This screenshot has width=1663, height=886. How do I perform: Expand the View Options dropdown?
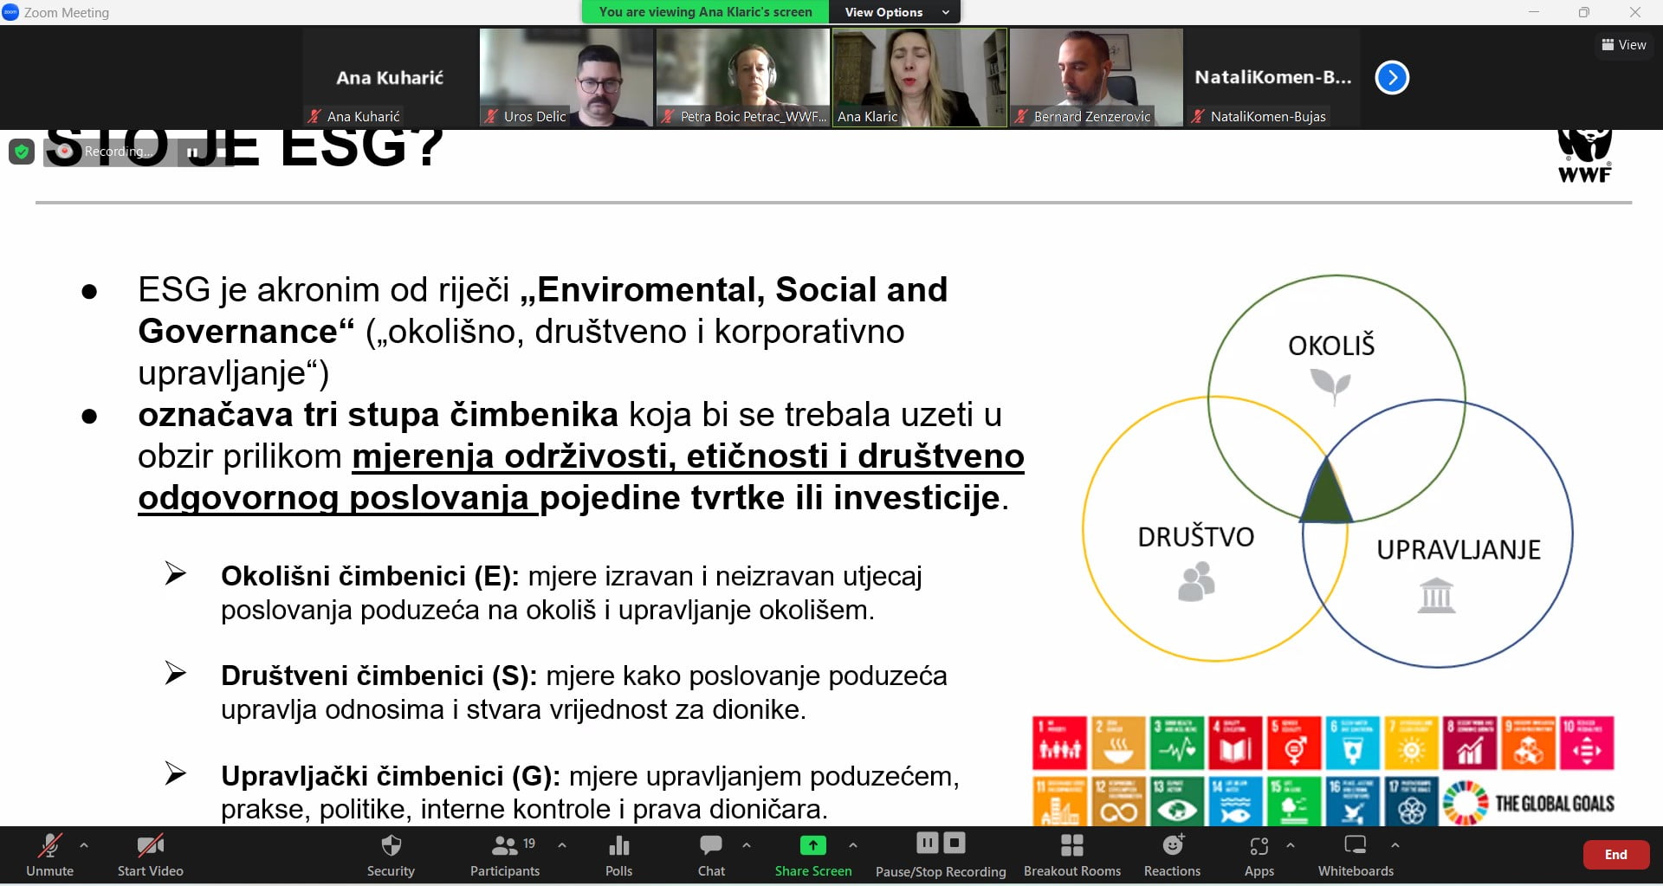895,12
